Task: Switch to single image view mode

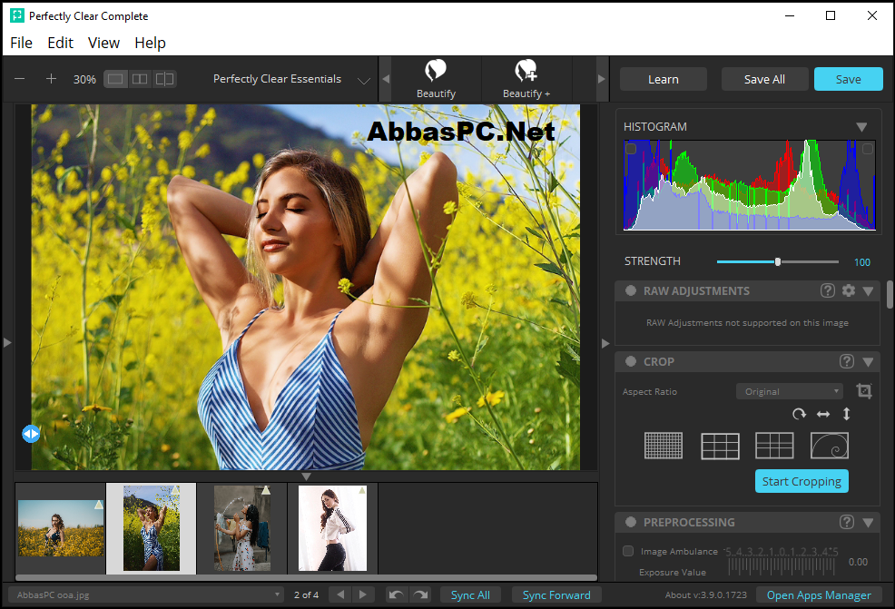Action: point(115,79)
